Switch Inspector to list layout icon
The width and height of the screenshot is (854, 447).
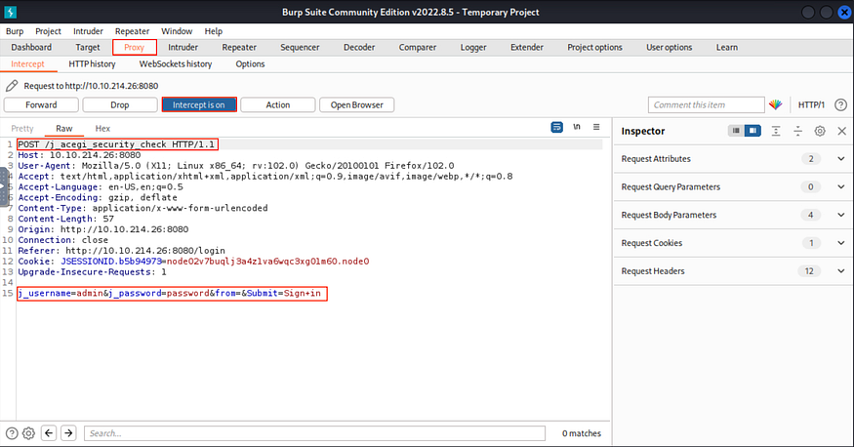click(736, 131)
